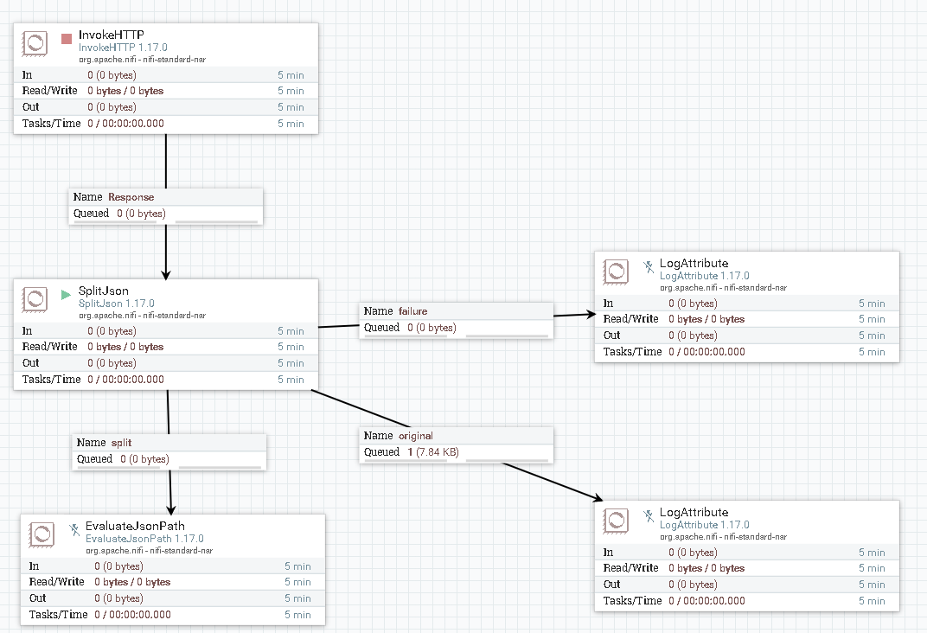This screenshot has height=633, width=927.
Task: Click the upper LogAttribute processor logo icon
Action: tap(615, 271)
